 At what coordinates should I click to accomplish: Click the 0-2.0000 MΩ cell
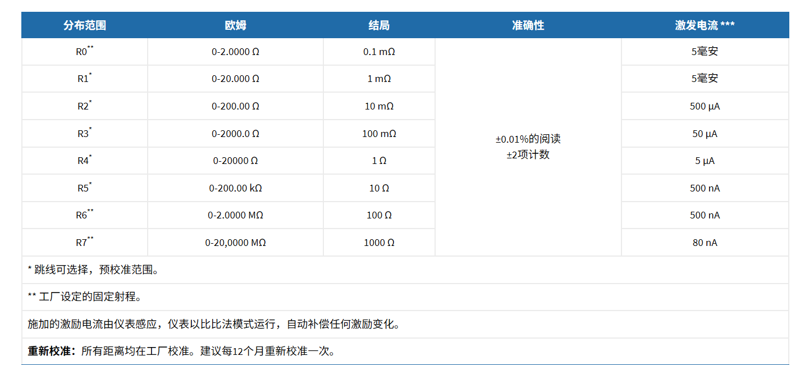tap(235, 215)
